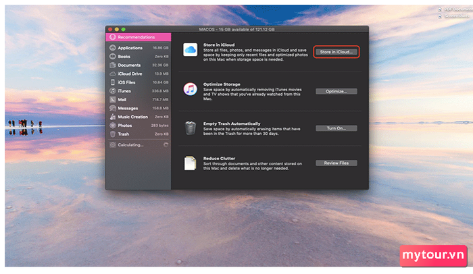Click the Optimize Storage heading text
The height and width of the screenshot is (274, 473).
pyautogui.click(x=222, y=84)
